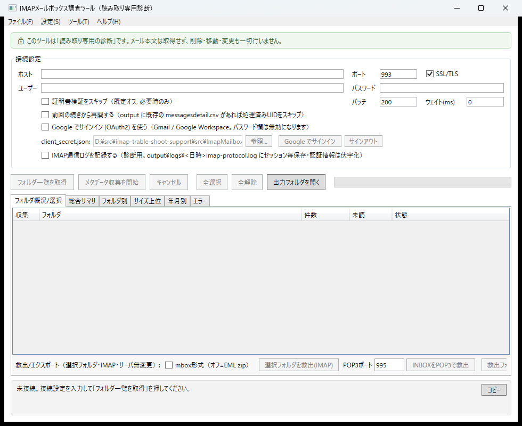522x426 pixels.
Task: Open the 設定(S) menu
Action: tap(51, 22)
